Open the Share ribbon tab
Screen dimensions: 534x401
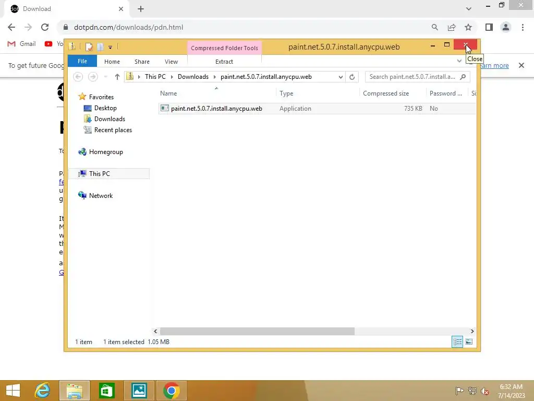(142, 62)
